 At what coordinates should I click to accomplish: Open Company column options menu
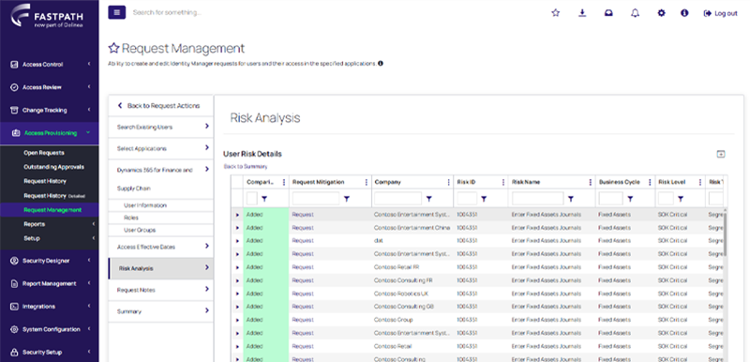coord(448,182)
